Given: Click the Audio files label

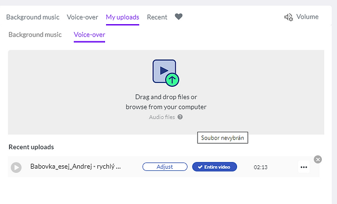Looking at the screenshot, I should point(162,117).
